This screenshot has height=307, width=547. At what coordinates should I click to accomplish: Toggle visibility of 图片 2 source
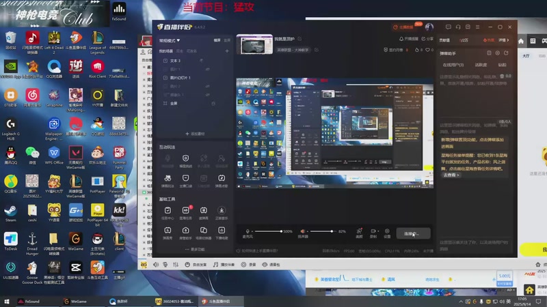click(208, 87)
